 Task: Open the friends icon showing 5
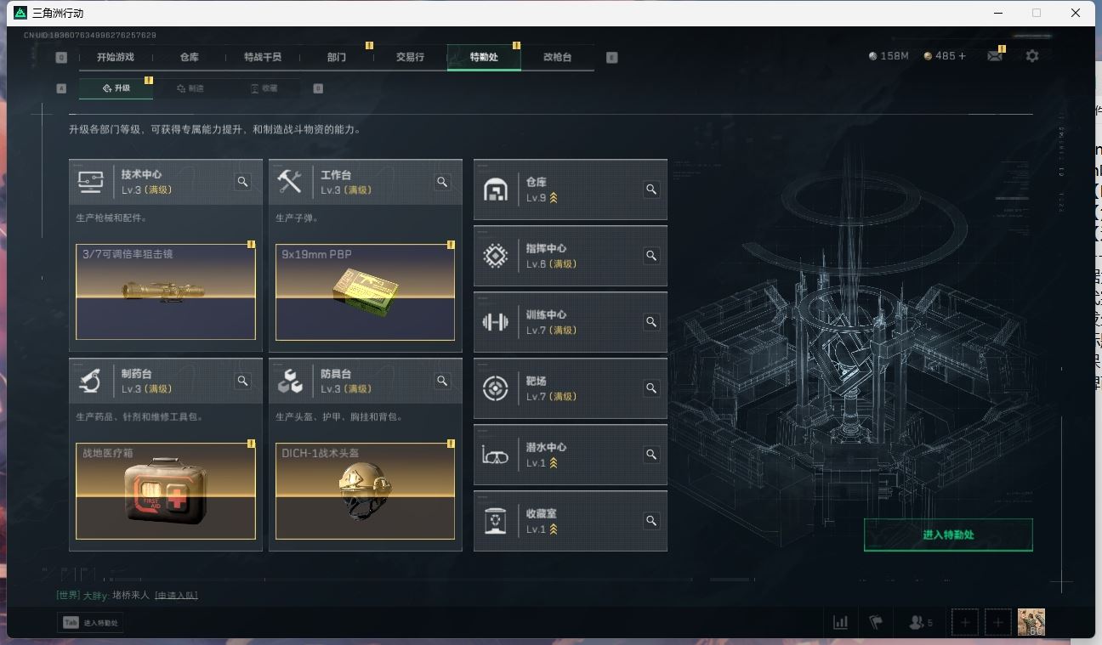coord(921,622)
